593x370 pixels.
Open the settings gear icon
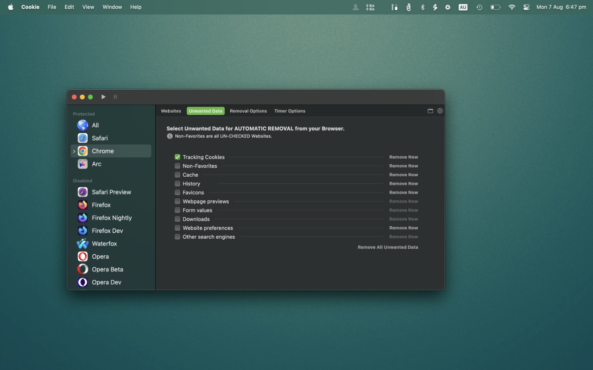[440, 111]
